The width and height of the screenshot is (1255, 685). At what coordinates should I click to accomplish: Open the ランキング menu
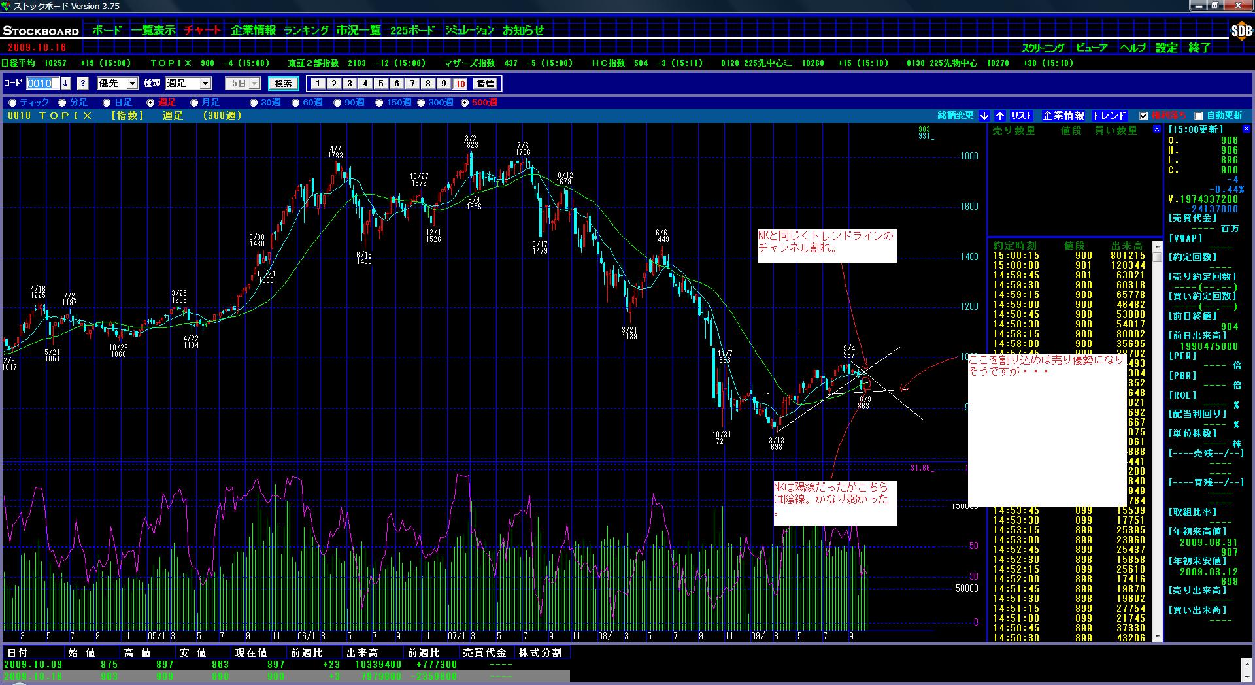[x=306, y=30]
